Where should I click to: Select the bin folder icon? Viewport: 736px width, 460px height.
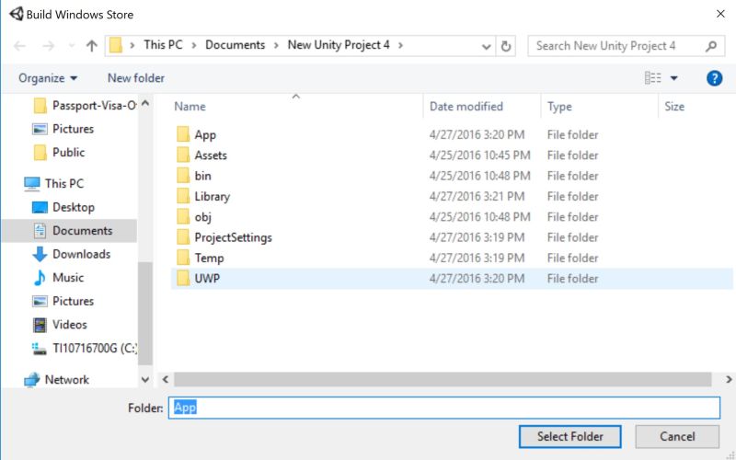(183, 176)
